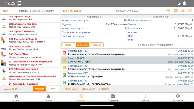194x109 pixels.
Task: Open Расстояние по маршруту row
Action: [x=94, y=32]
